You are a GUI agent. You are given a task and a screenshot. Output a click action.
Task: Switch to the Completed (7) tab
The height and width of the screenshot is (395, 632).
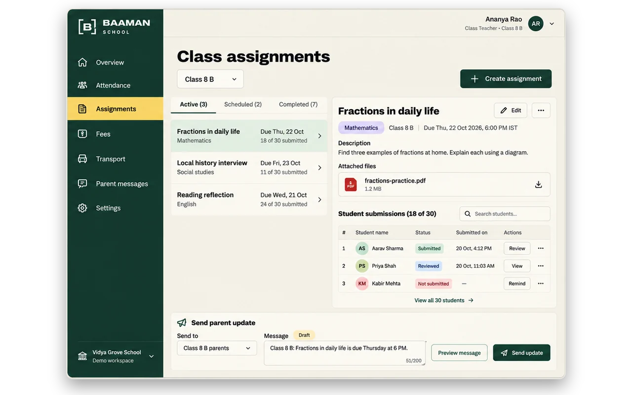click(298, 104)
